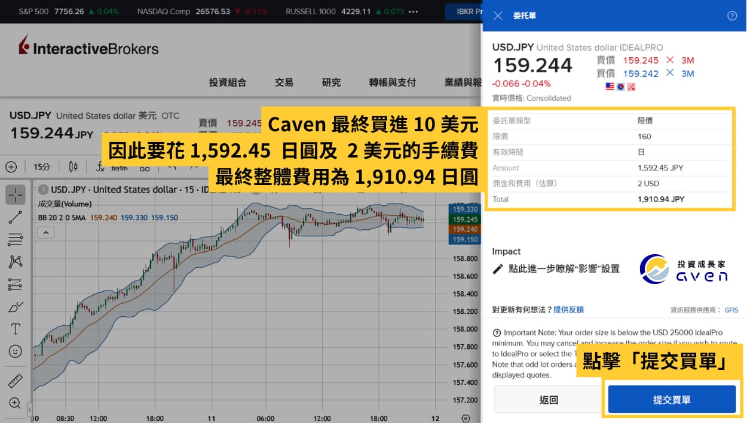Click 委託單類型 value 限價
Viewport: 747px width, 423px height.
pyautogui.click(x=645, y=121)
